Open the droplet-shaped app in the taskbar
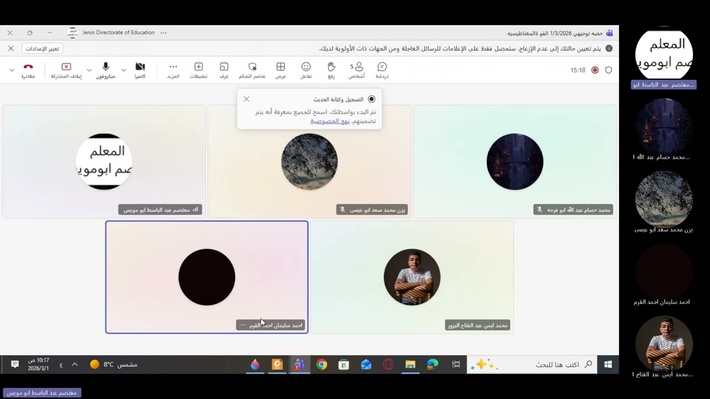This screenshot has width=710, height=399. (x=255, y=364)
